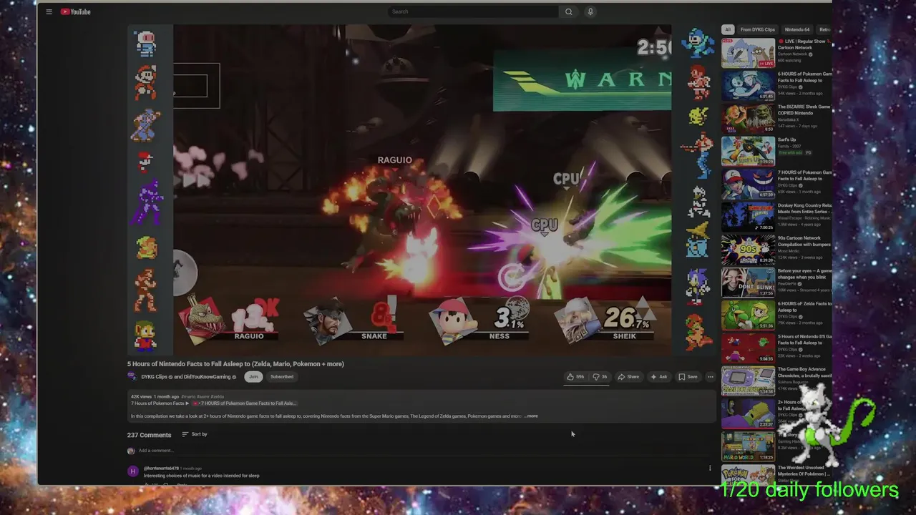
Task: Select the All filter chip
Action: tap(727, 29)
